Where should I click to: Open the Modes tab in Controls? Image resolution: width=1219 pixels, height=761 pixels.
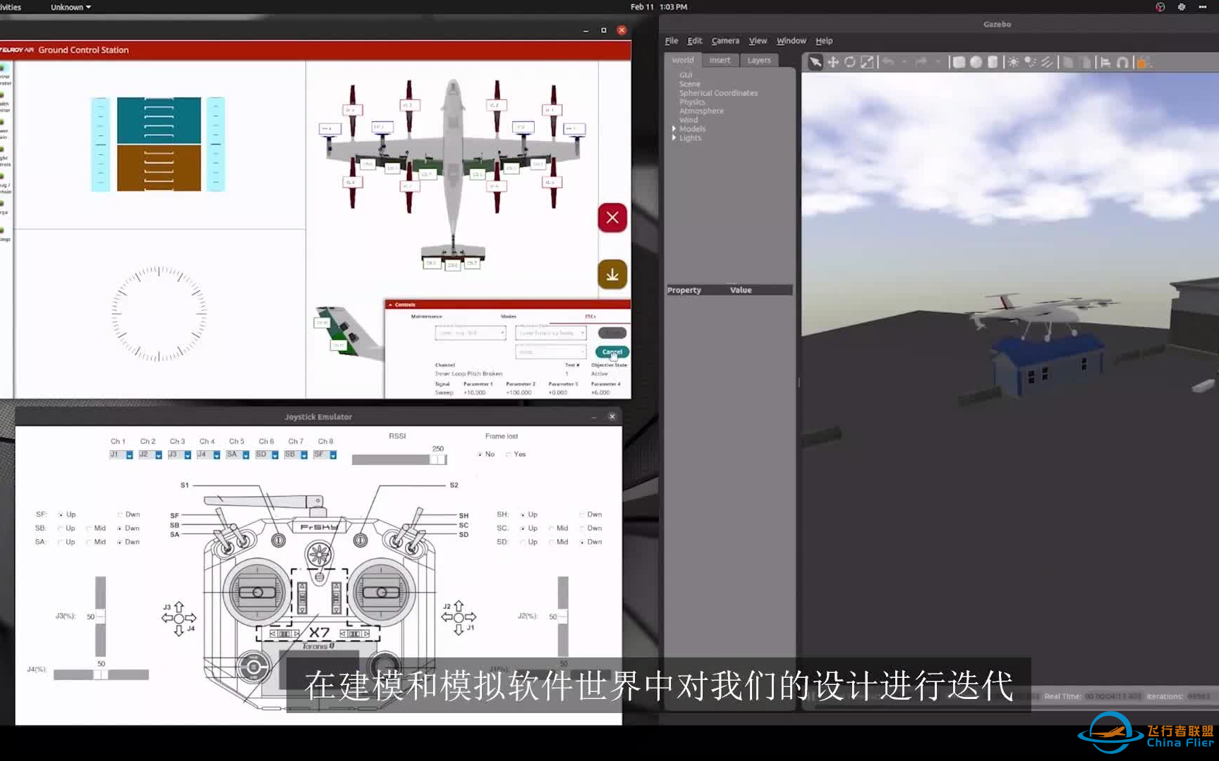(x=509, y=316)
